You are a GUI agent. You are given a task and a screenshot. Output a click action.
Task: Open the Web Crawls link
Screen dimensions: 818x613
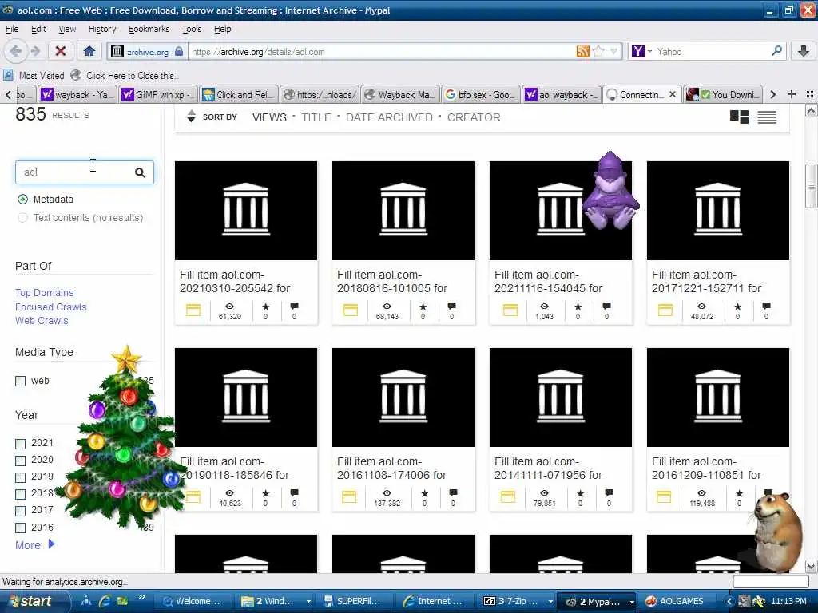tap(42, 321)
